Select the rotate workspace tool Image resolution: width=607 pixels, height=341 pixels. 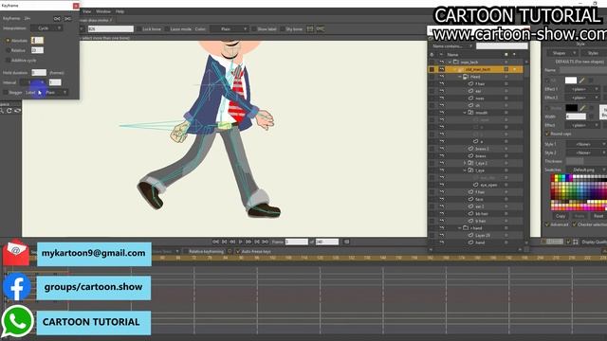pyautogui.click(x=9, y=111)
